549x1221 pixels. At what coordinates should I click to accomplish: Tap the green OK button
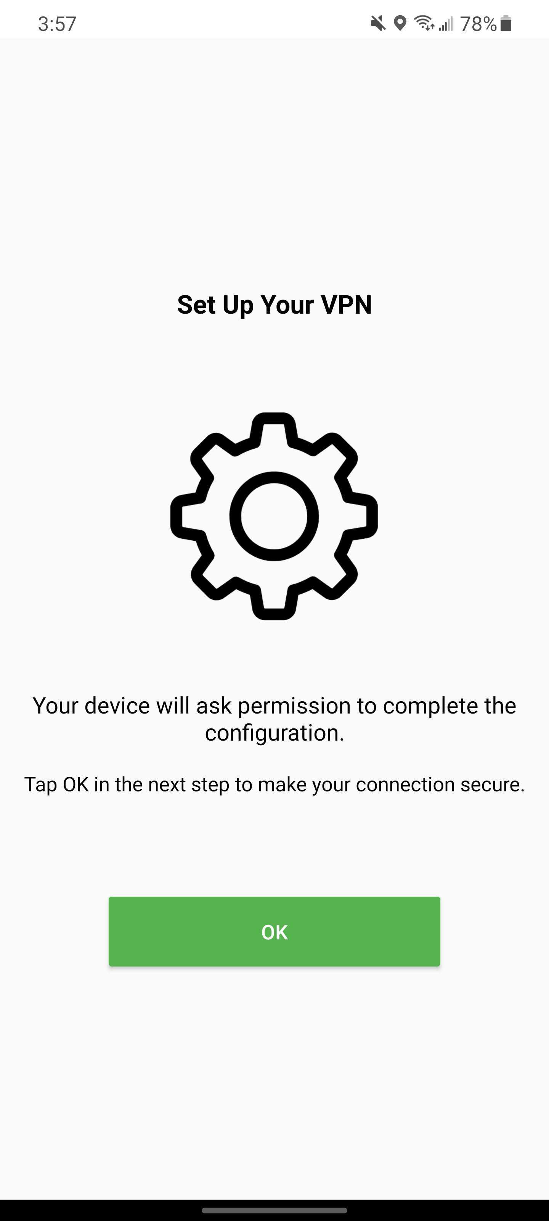point(274,931)
